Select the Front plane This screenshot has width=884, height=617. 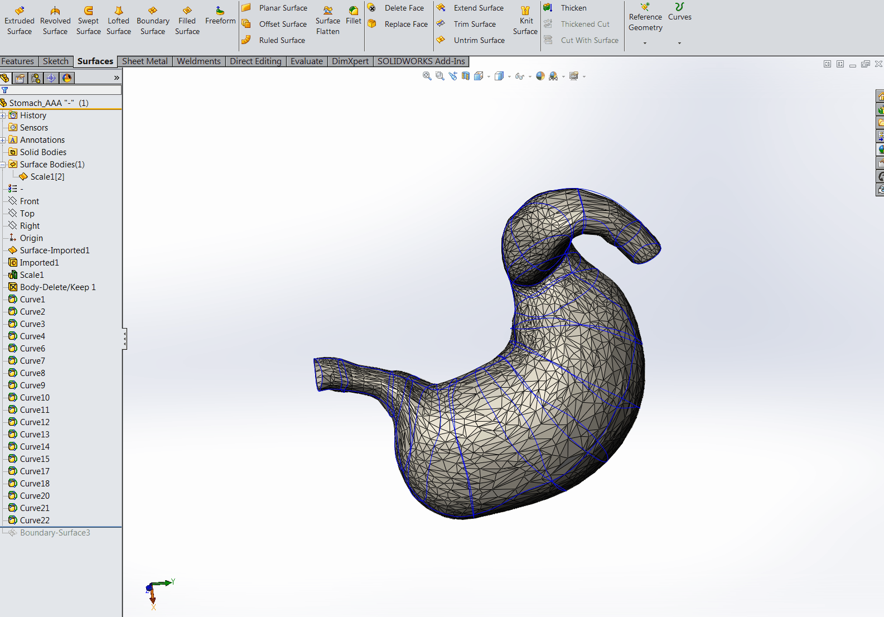[x=24, y=201]
